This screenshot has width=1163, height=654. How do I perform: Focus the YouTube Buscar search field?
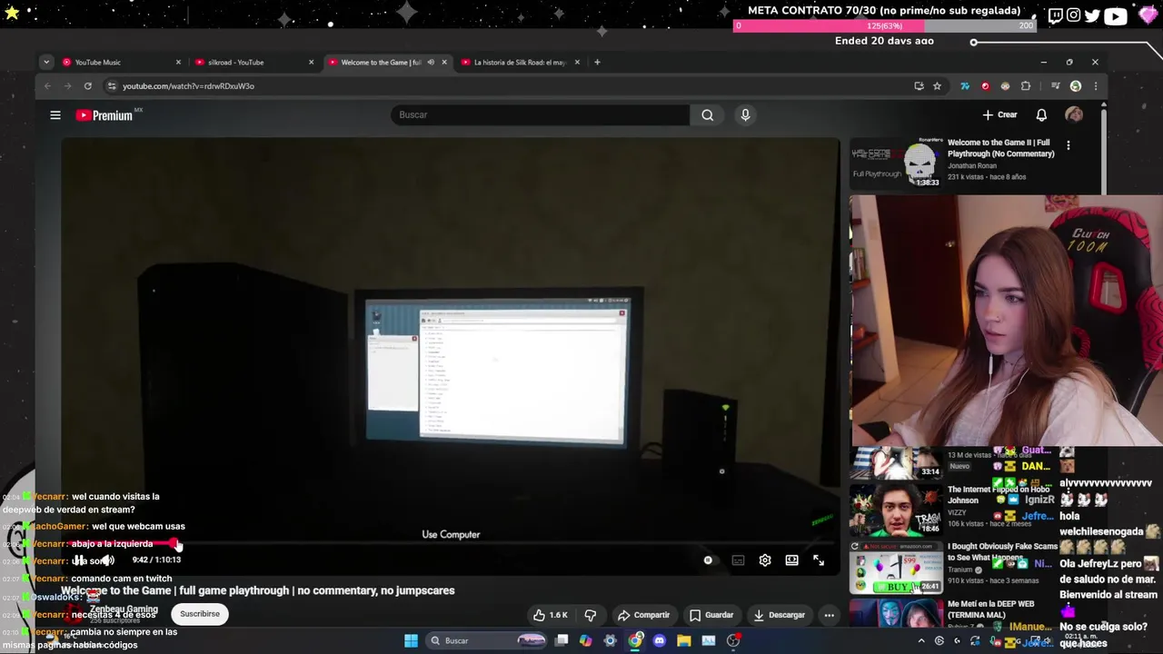pos(542,115)
